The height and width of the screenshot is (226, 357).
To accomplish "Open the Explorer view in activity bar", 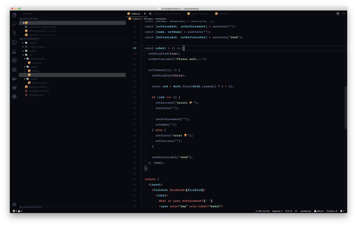I will pos(14,15).
